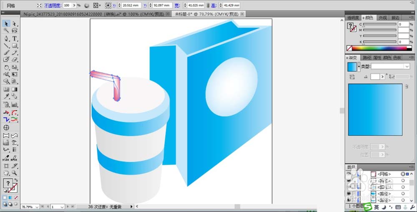The image size is (417, 212).
Task: Switch to the 透明度 panel tab
Action: point(353,18)
